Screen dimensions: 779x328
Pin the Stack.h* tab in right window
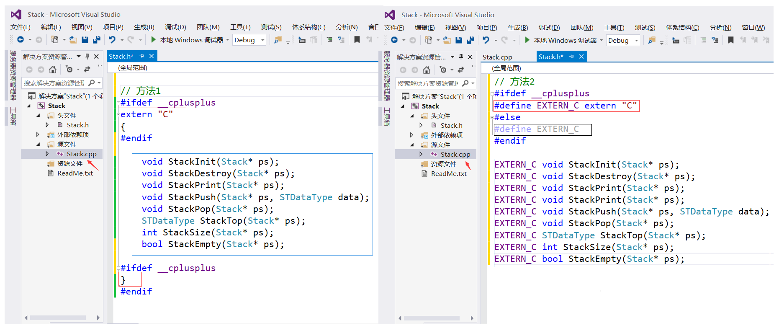click(571, 57)
